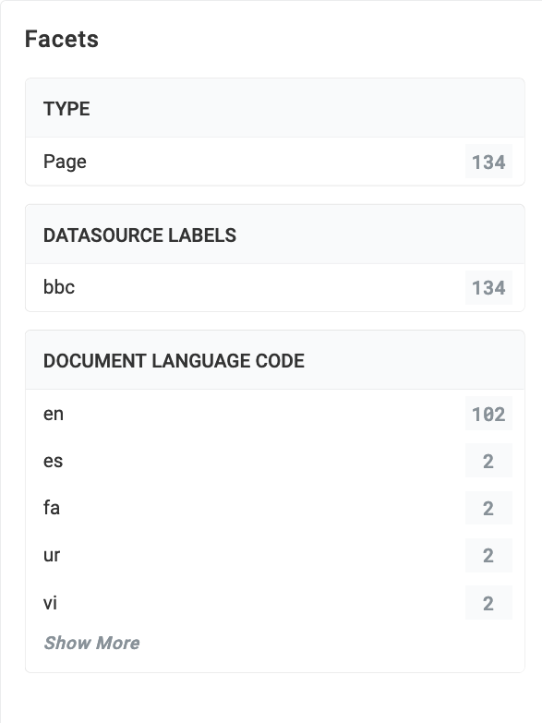Click the 102 count beside en
542x723 pixels.
click(488, 414)
